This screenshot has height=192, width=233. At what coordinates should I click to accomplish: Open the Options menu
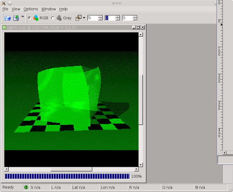click(x=31, y=9)
